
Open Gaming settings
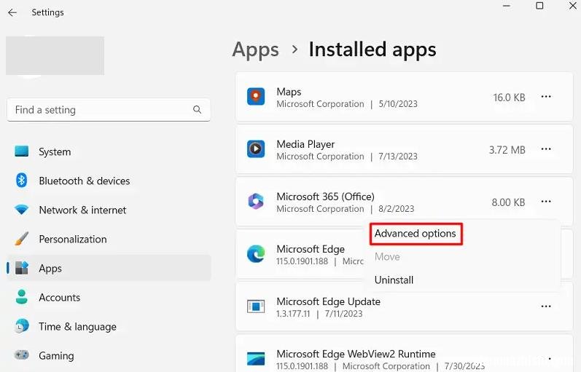click(109, 356)
